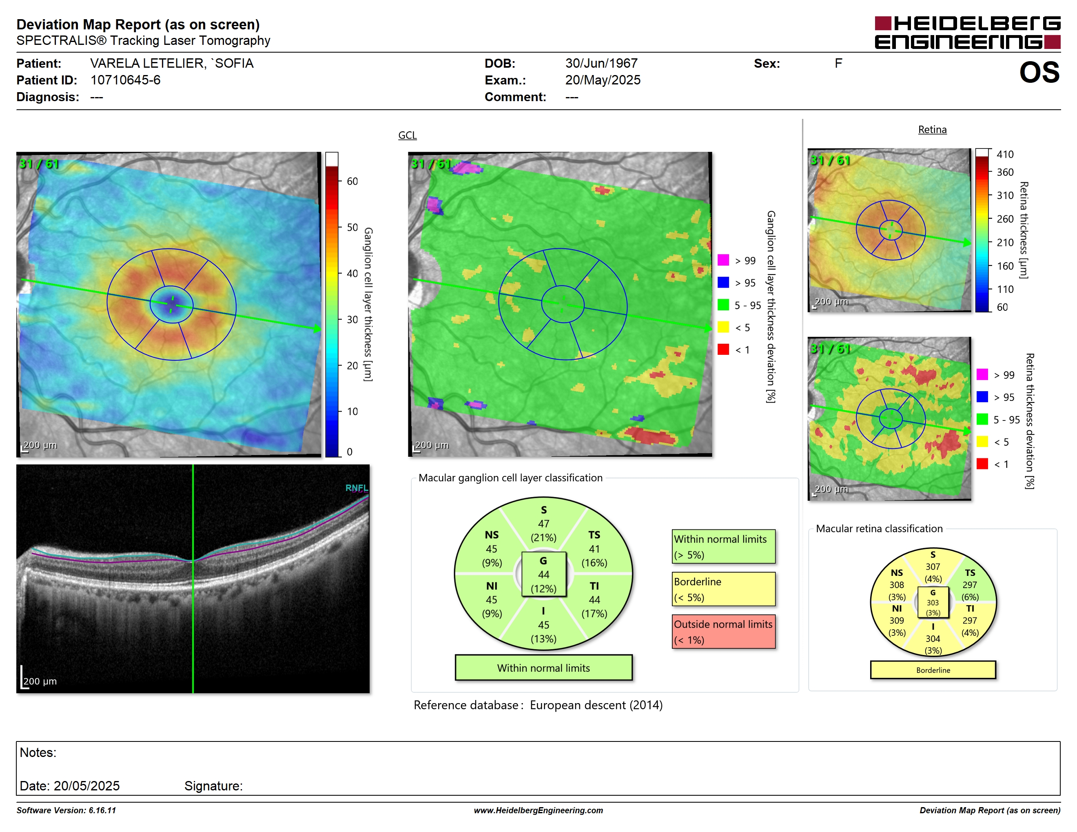1077x832 pixels.
Task: Click the patient name VARELA LETELIER, `SOFIA
Action: pyautogui.click(x=172, y=63)
